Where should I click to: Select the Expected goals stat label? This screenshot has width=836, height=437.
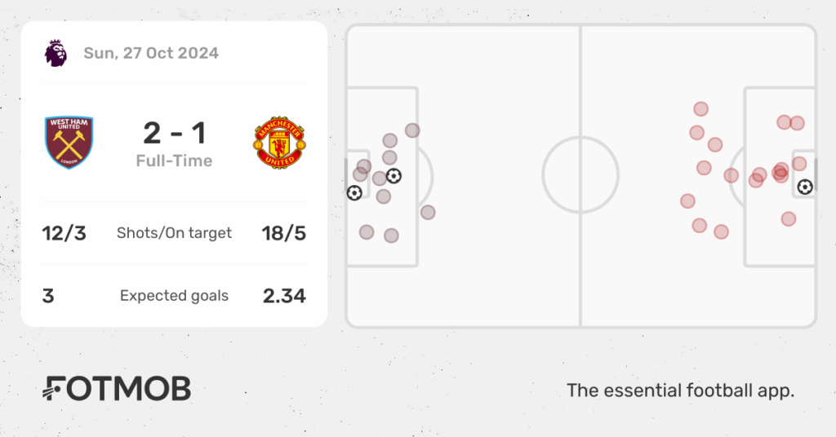coord(175,295)
